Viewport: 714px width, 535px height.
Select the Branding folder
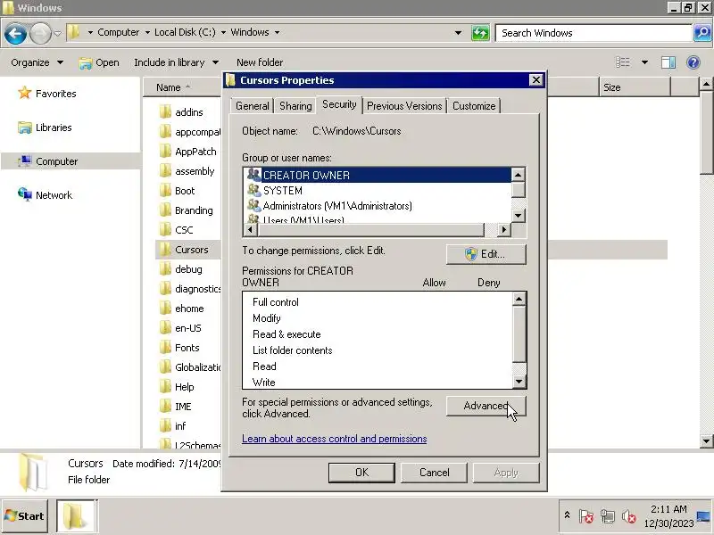point(187,210)
